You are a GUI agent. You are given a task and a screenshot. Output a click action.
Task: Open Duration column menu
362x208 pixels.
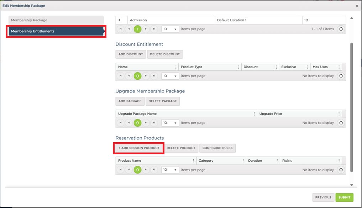277,161
